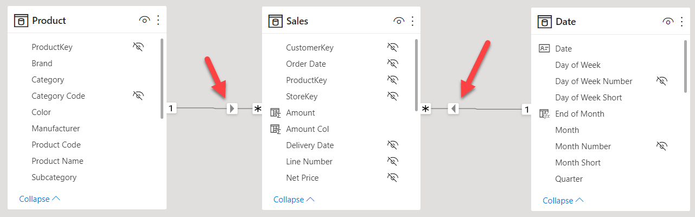The width and height of the screenshot is (695, 217).
Task: Toggle visibility of the Product table
Action: click(144, 20)
